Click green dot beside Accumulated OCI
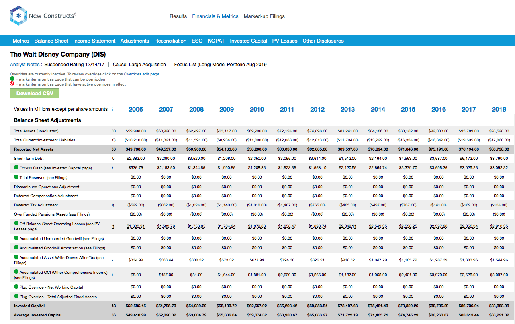Image resolution: width=515 pixels, height=324 pixels. point(16,272)
